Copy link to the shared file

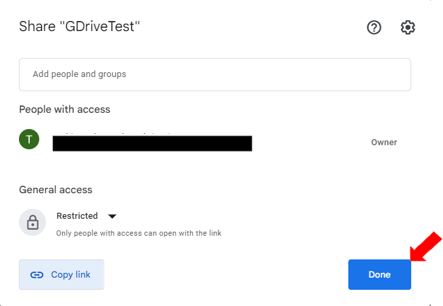(62, 275)
